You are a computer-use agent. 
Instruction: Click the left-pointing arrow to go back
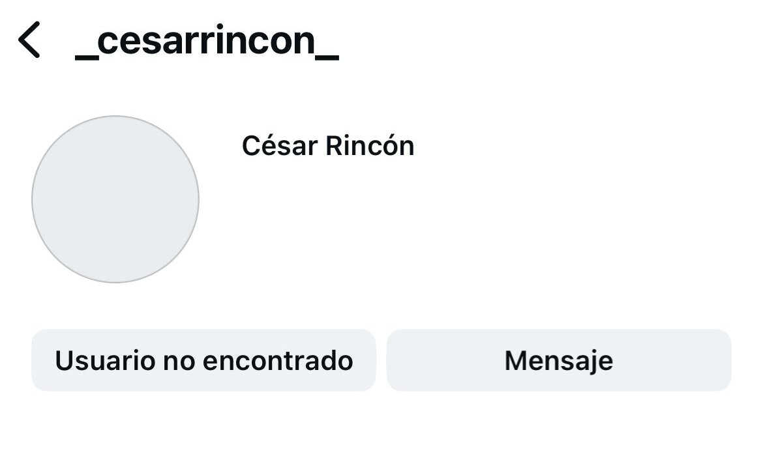28,40
